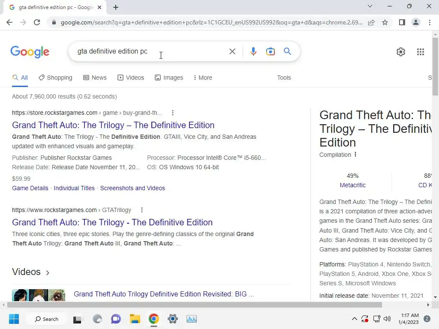Clear the search box text
Screen dimensions: 439x329
(x=232, y=51)
